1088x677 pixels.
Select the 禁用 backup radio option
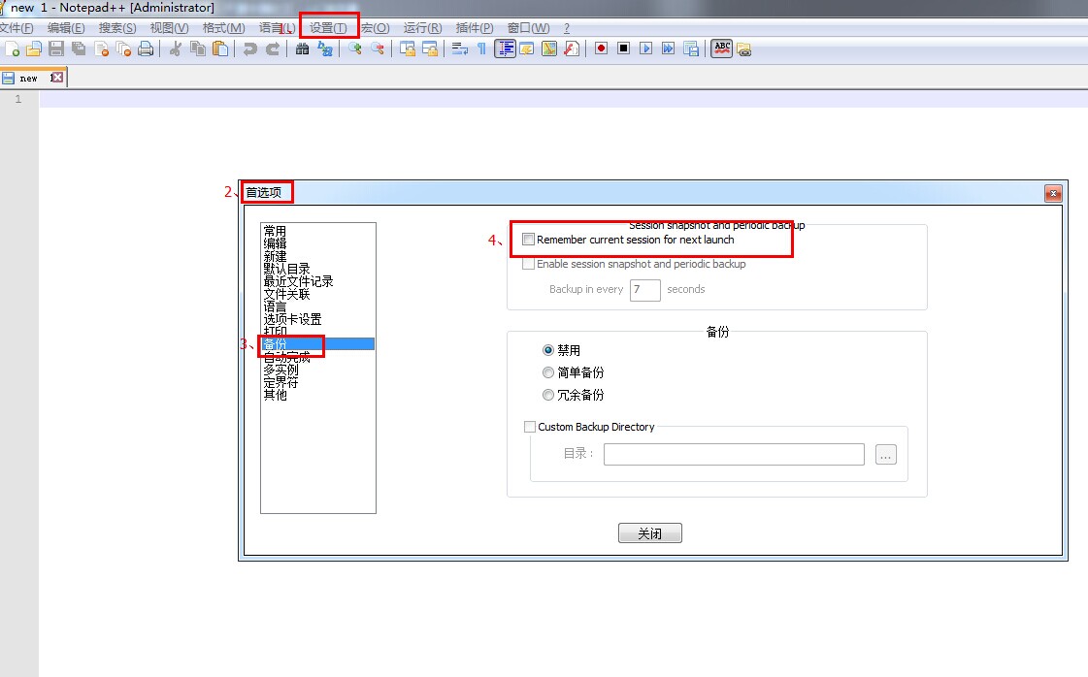click(548, 350)
